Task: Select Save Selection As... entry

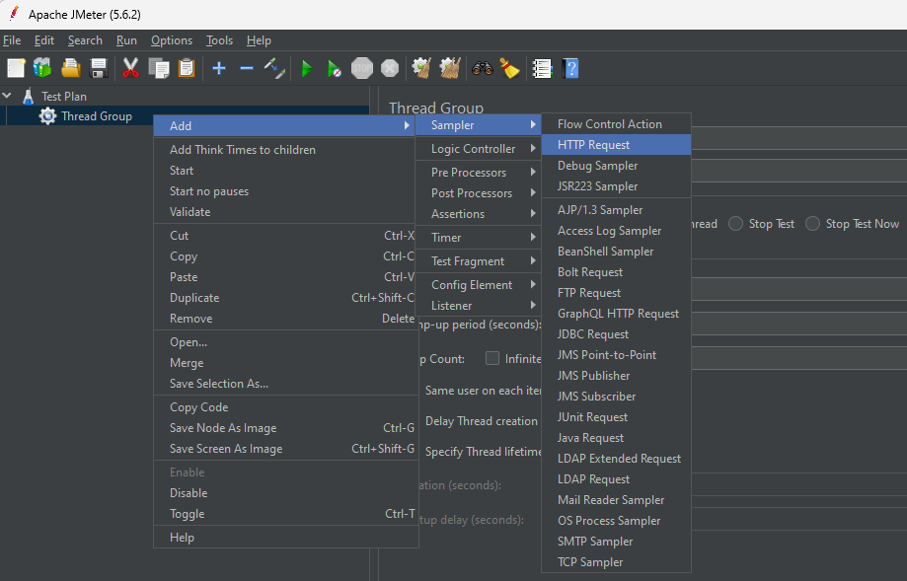Action: 286,384
